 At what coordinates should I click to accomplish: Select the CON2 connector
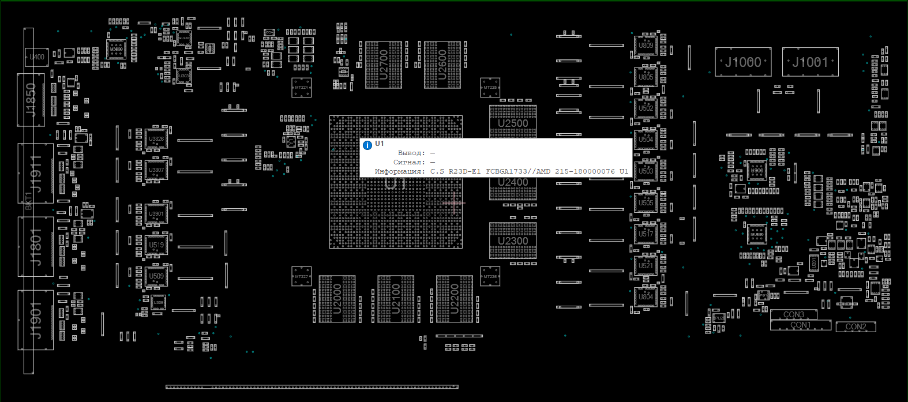[x=856, y=327]
